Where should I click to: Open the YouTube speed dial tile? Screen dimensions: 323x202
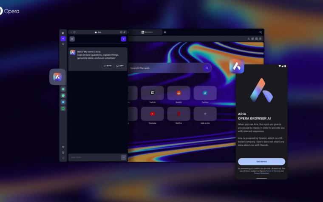153,114
